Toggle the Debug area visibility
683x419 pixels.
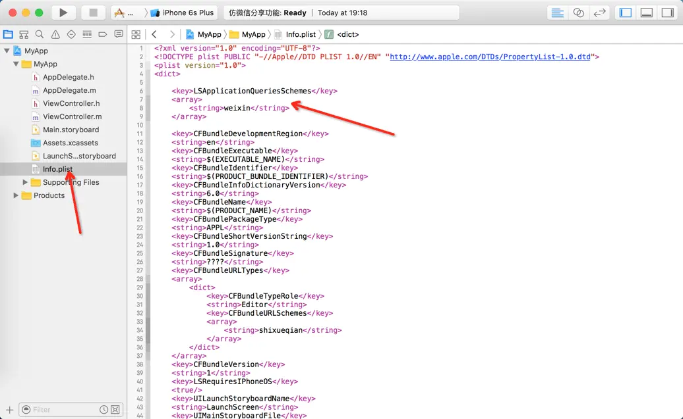(x=646, y=12)
